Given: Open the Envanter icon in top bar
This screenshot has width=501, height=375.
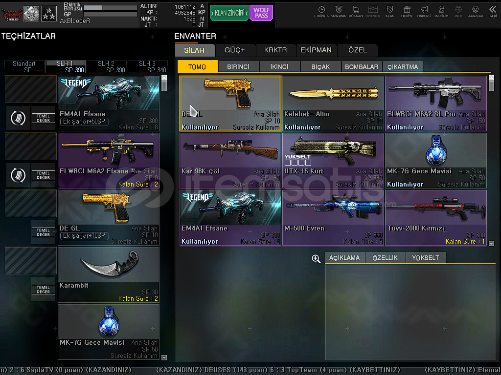Looking at the screenshot, I should coord(372,12).
